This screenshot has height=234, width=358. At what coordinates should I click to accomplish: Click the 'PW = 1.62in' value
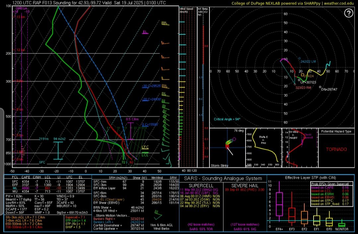pyautogui.click(x=14, y=196)
